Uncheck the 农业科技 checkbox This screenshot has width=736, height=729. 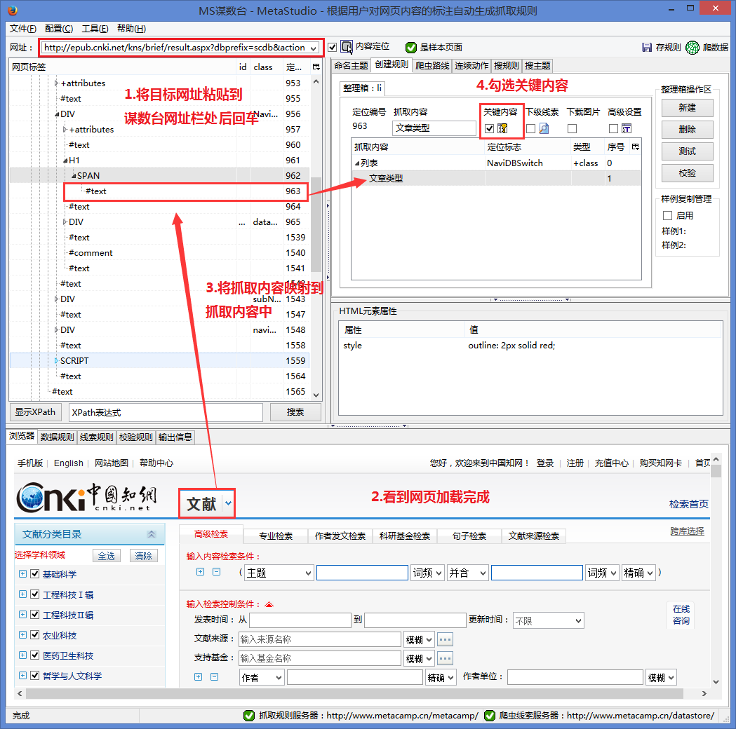click(35, 635)
